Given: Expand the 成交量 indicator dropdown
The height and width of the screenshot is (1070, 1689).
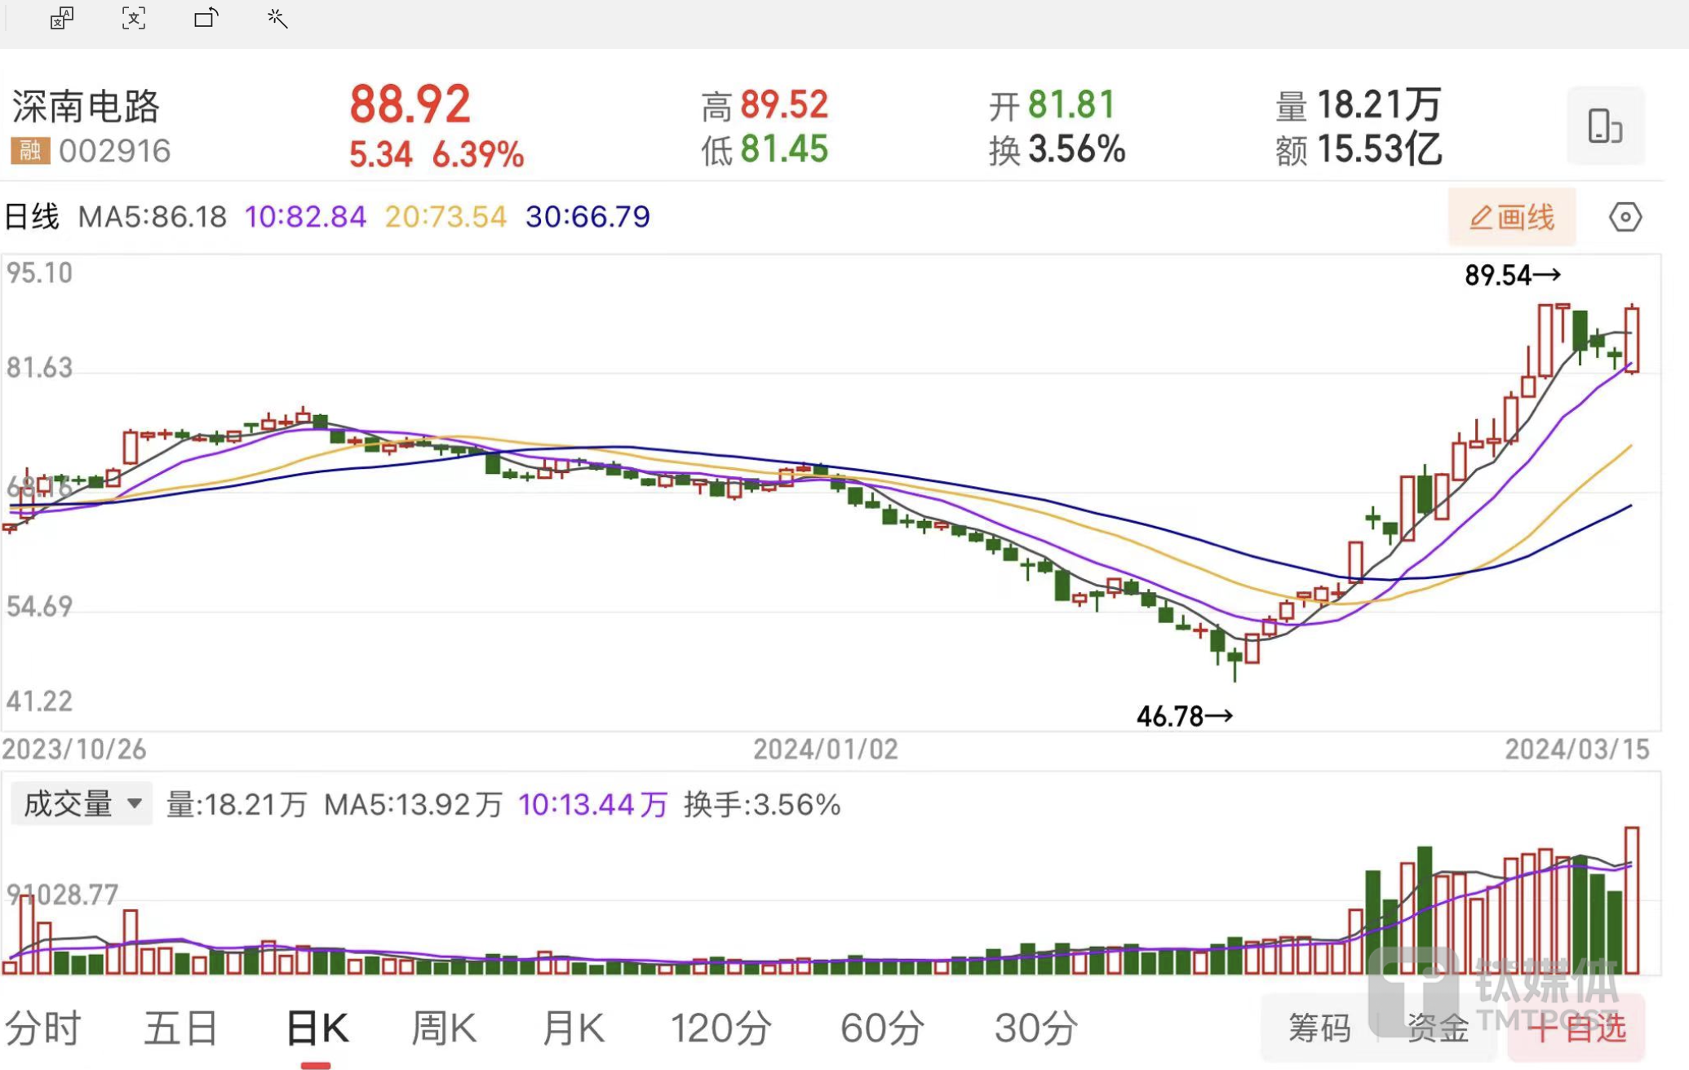Looking at the screenshot, I should (81, 804).
